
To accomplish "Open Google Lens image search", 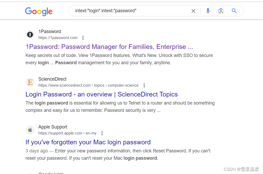I will click(x=221, y=11).
